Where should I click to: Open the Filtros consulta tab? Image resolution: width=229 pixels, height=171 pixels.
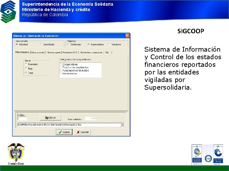click(x=38, y=53)
